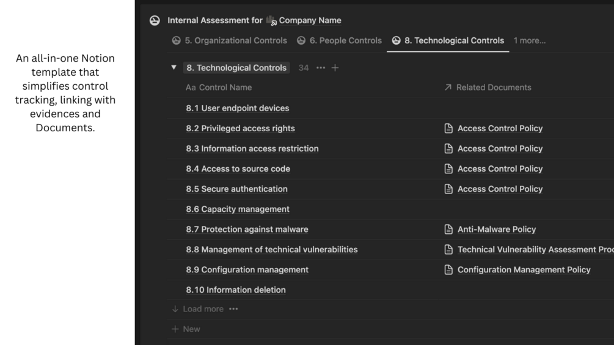The image size is (614, 345).
Task: Open the Technical Vulnerability Assessment document link
Action: (x=535, y=250)
